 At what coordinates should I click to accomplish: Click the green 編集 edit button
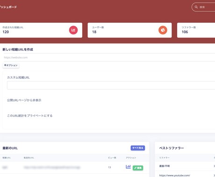click(138, 168)
